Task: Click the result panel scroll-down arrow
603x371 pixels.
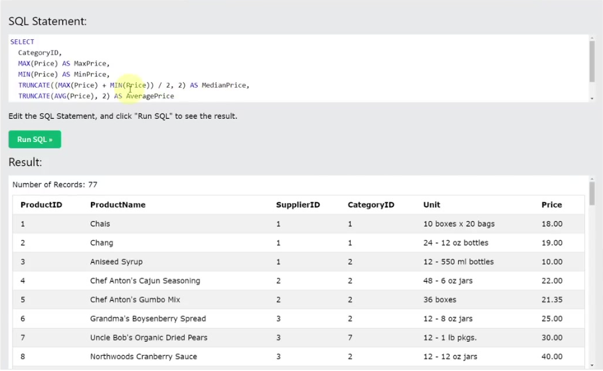Action: click(x=592, y=365)
